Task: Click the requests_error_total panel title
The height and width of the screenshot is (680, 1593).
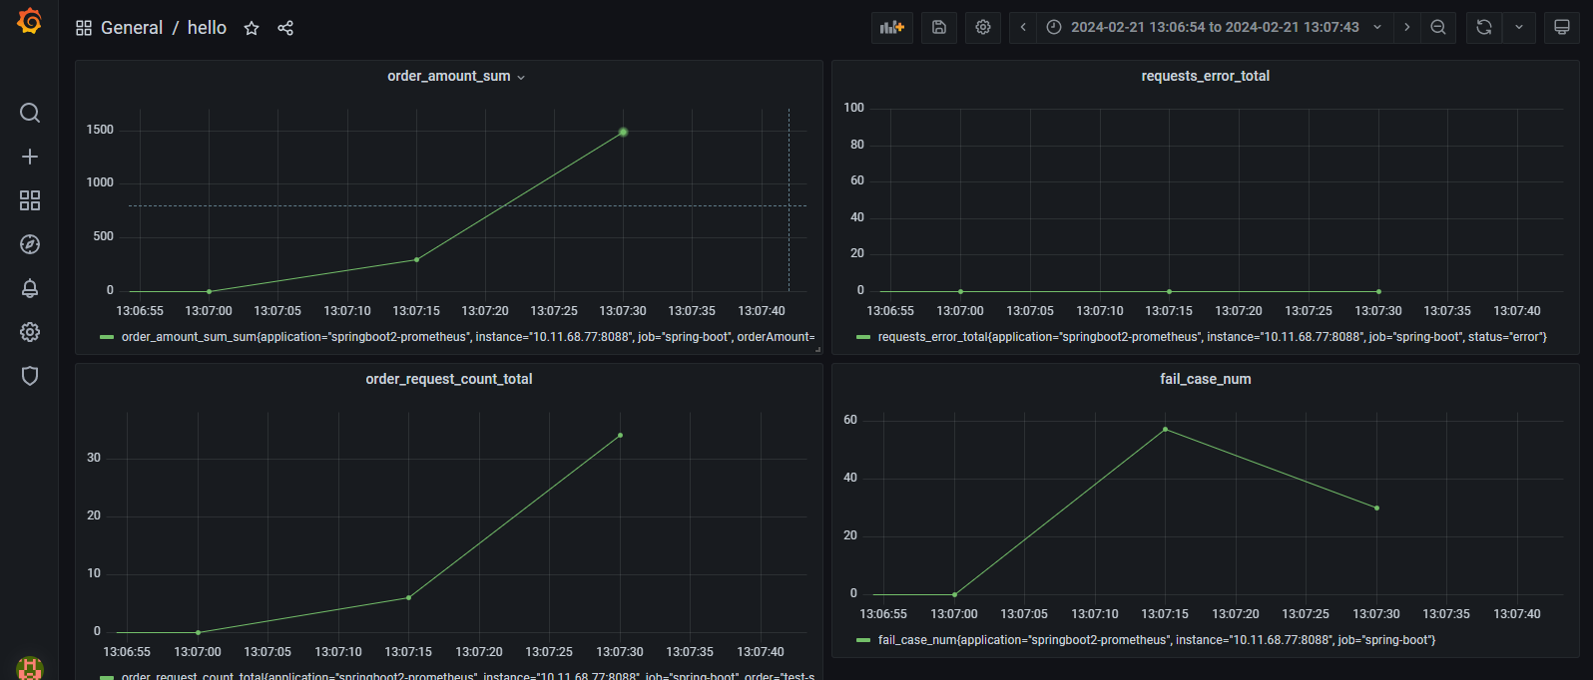Action: tap(1205, 76)
